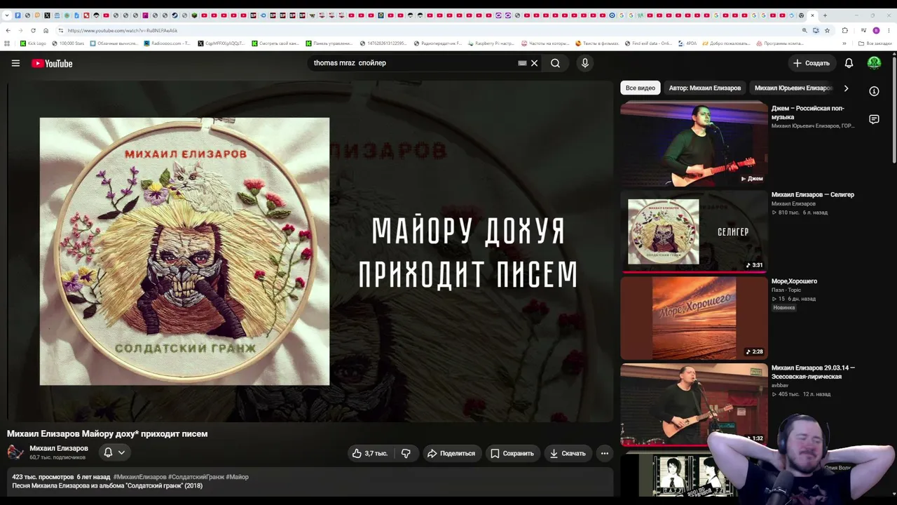Open site info icon in address bar
The width and height of the screenshot is (897, 505).
click(x=61, y=30)
